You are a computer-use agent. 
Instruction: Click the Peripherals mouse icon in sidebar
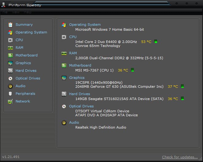coord(10,94)
